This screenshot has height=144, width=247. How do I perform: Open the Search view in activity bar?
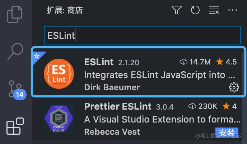[x=15, y=52]
